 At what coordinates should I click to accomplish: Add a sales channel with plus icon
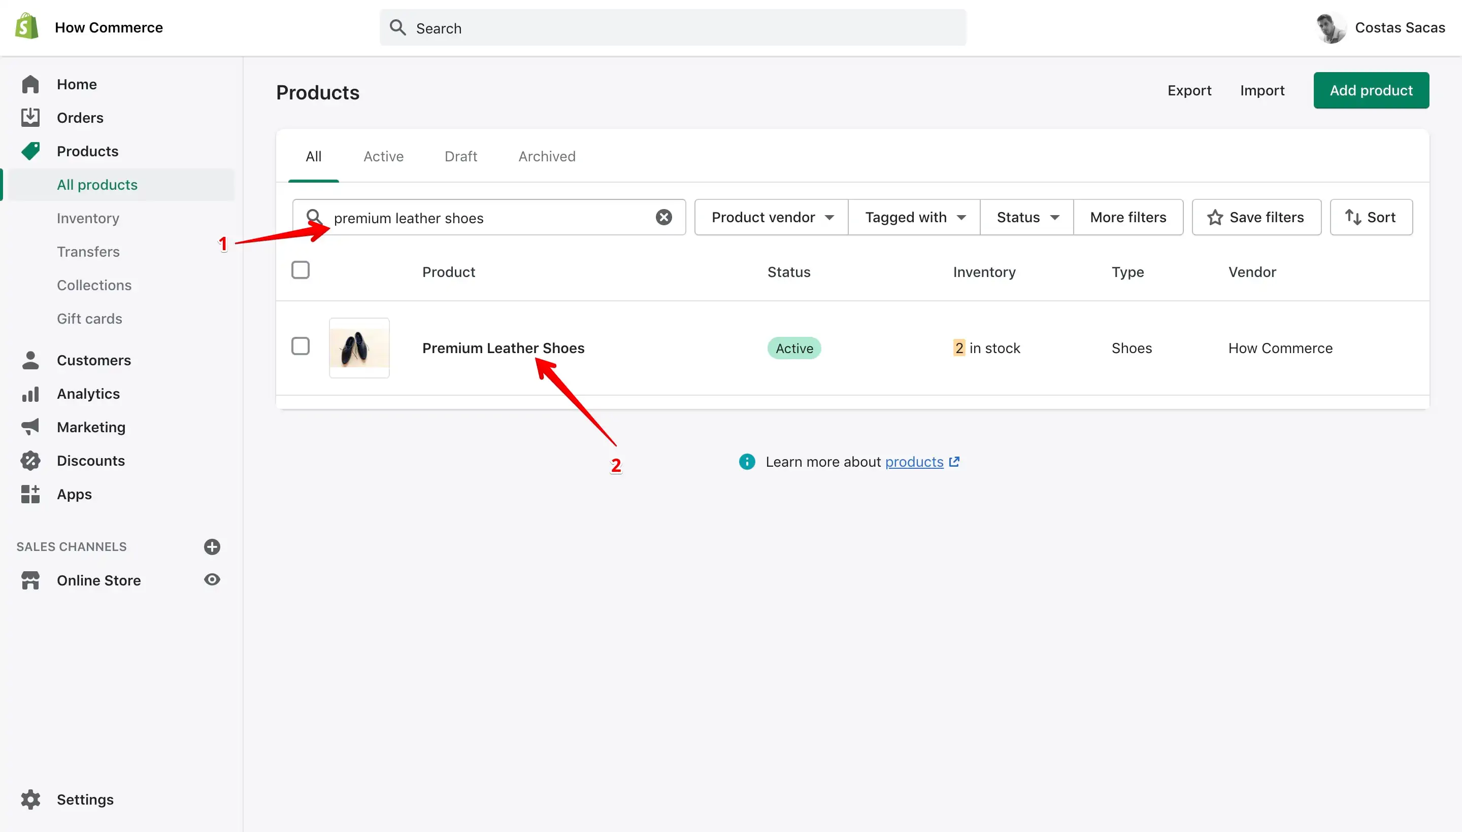pos(212,547)
